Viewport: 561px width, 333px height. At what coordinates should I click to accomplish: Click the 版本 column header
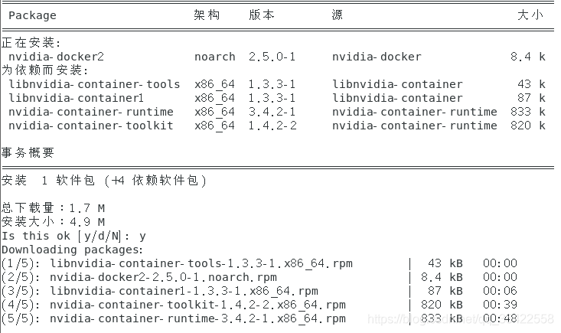click(262, 15)
